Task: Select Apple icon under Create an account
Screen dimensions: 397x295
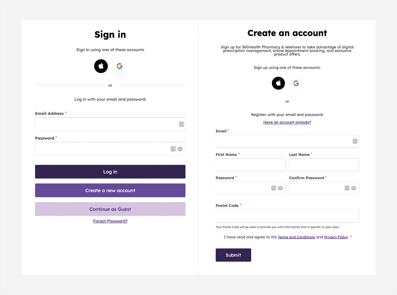Action: click(x=278, y=83)
